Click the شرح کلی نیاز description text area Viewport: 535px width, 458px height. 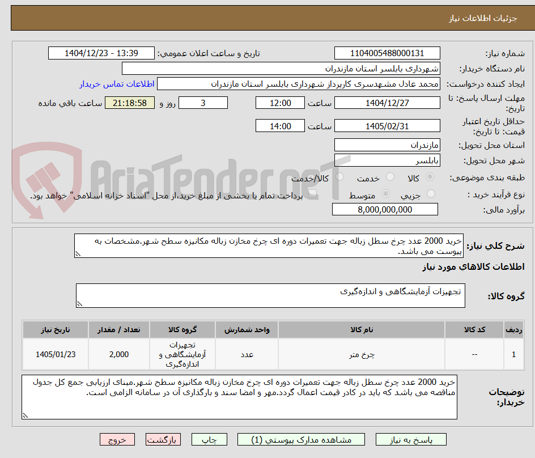[269, 246]
